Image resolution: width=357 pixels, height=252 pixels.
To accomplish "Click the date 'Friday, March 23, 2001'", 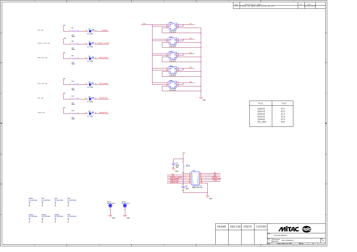I will [284, 244].
